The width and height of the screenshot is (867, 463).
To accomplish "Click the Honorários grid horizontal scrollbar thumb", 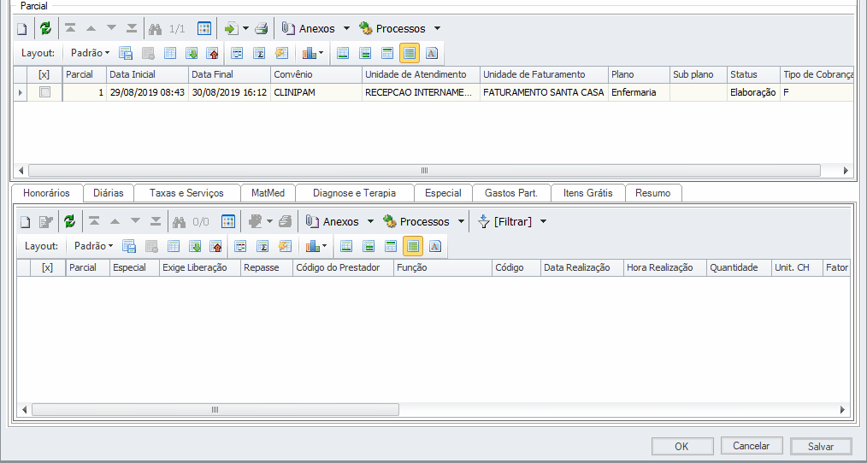I will [215, 409].
